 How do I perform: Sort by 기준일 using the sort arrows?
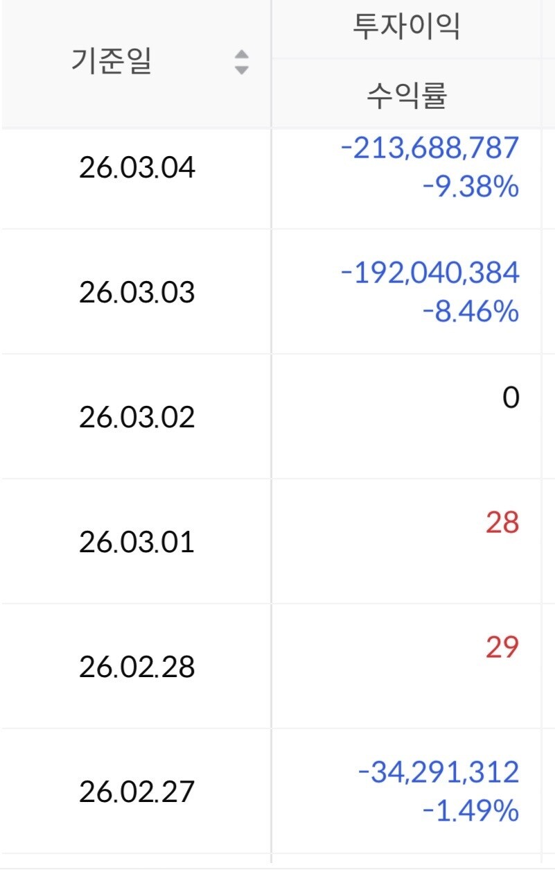[241, 62]
